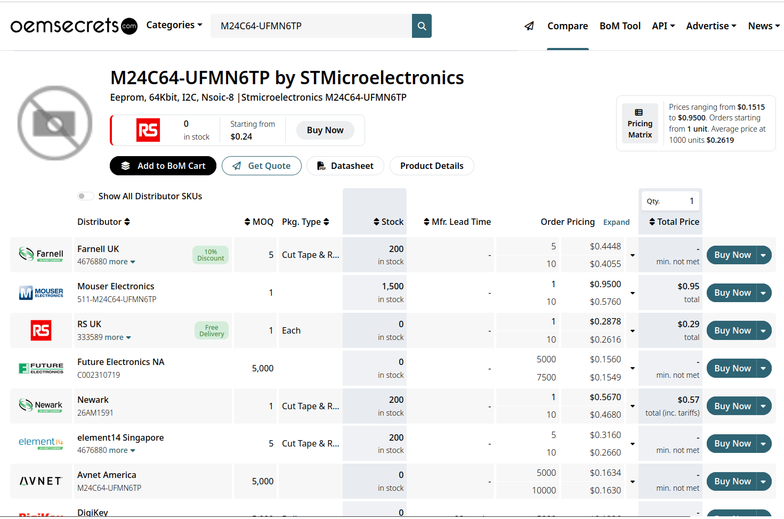Click the Avnet distributor logo

pos(41,481)
